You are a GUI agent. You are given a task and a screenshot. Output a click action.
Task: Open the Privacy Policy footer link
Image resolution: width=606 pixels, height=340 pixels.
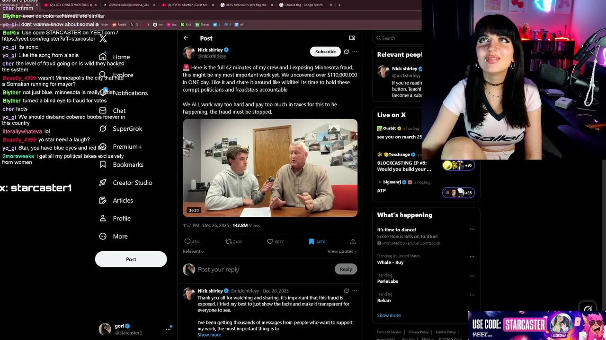[418, 332]
